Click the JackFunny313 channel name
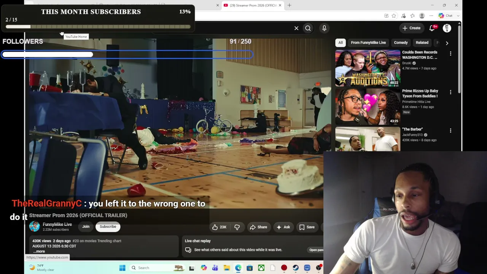Viewport: 487px width, 274px height. [412, 135]
